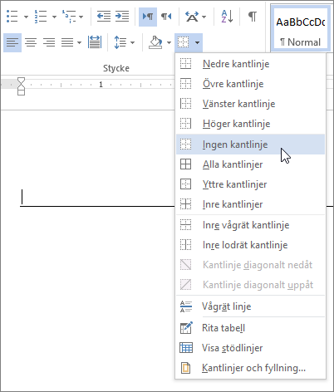Viewport: 334px width, 392px height.
Task: Toggle show paragraph marks pilcrow
Action: pos(253,17)
